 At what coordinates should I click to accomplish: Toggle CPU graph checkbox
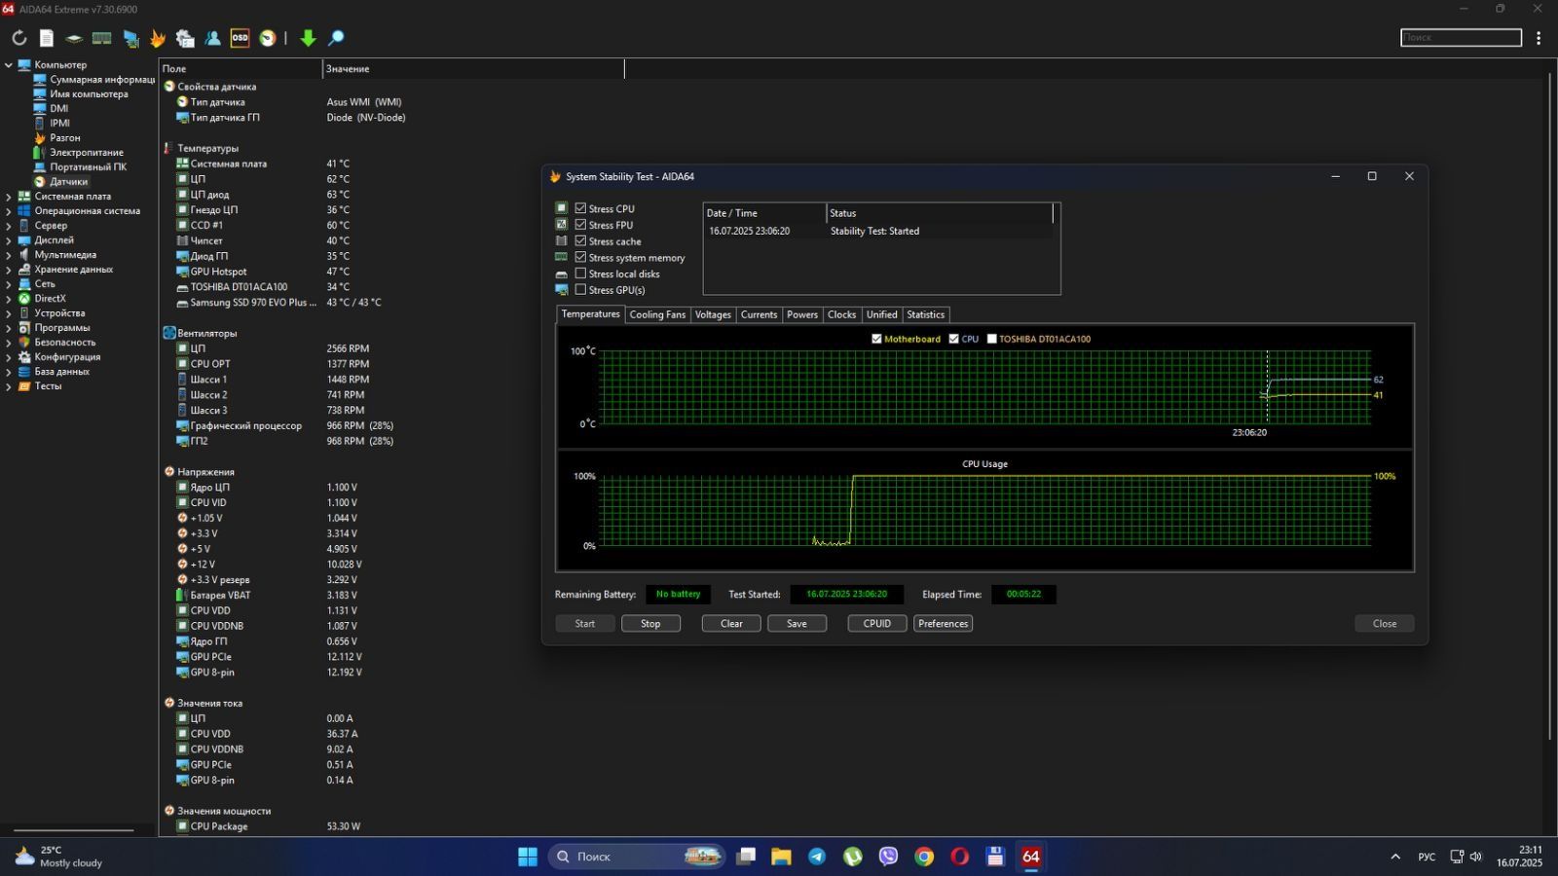[x=953, y=339]
